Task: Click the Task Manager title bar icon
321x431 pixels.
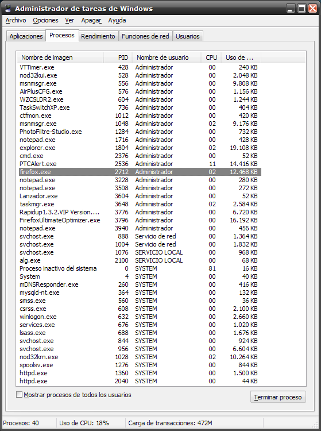Action: click(x=7, y=9)
